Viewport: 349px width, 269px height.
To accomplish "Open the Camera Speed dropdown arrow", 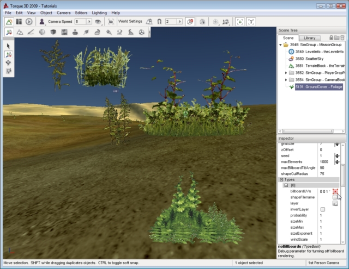I will click(x=89, y=22).
